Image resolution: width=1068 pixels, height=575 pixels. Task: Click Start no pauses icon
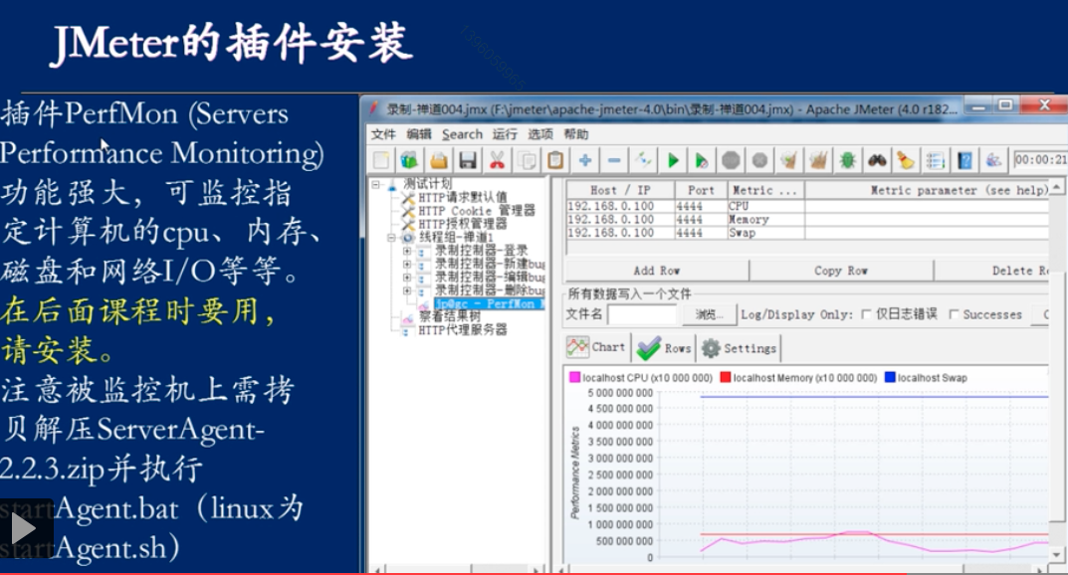702,160
